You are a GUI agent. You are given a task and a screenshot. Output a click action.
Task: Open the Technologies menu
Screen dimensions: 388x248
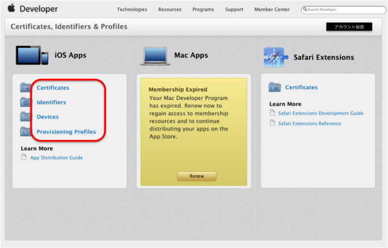[132, 9]
